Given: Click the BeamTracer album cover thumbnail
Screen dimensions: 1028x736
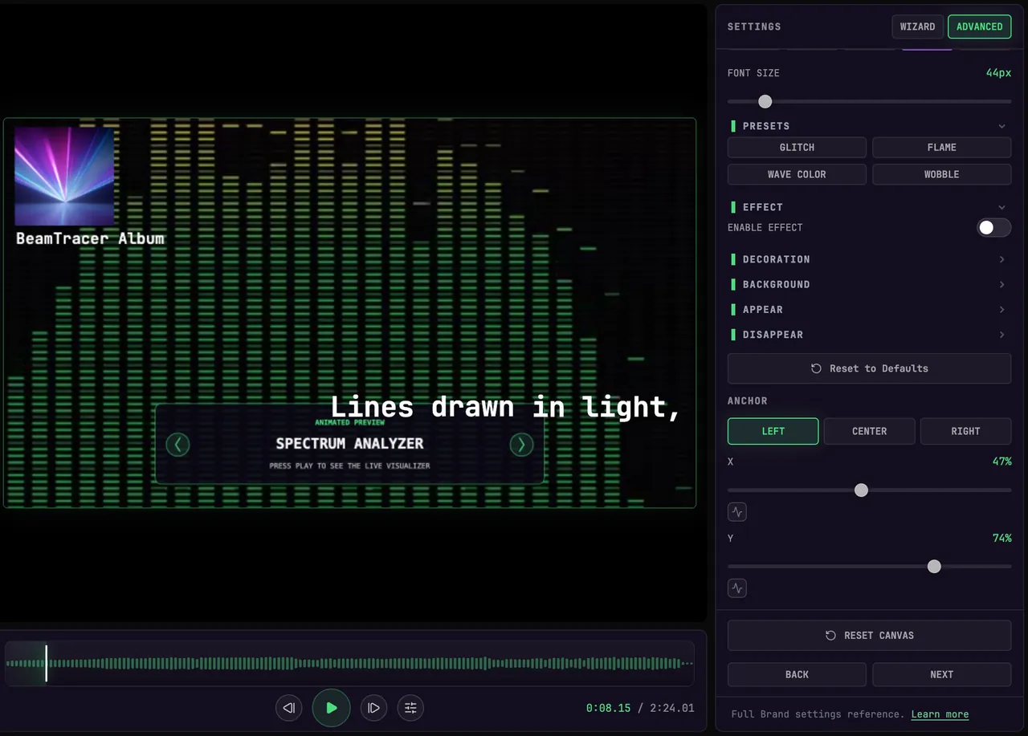Looking at the screenshot, I should [64, 176].
